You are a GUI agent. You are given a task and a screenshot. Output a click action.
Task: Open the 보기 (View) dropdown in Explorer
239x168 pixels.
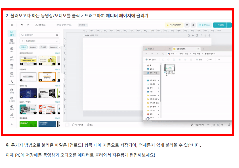pos(210,59)
